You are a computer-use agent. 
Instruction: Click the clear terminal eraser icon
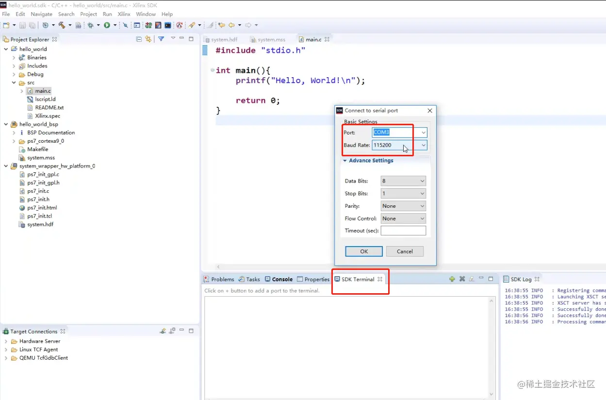click(x=471, y=279)
